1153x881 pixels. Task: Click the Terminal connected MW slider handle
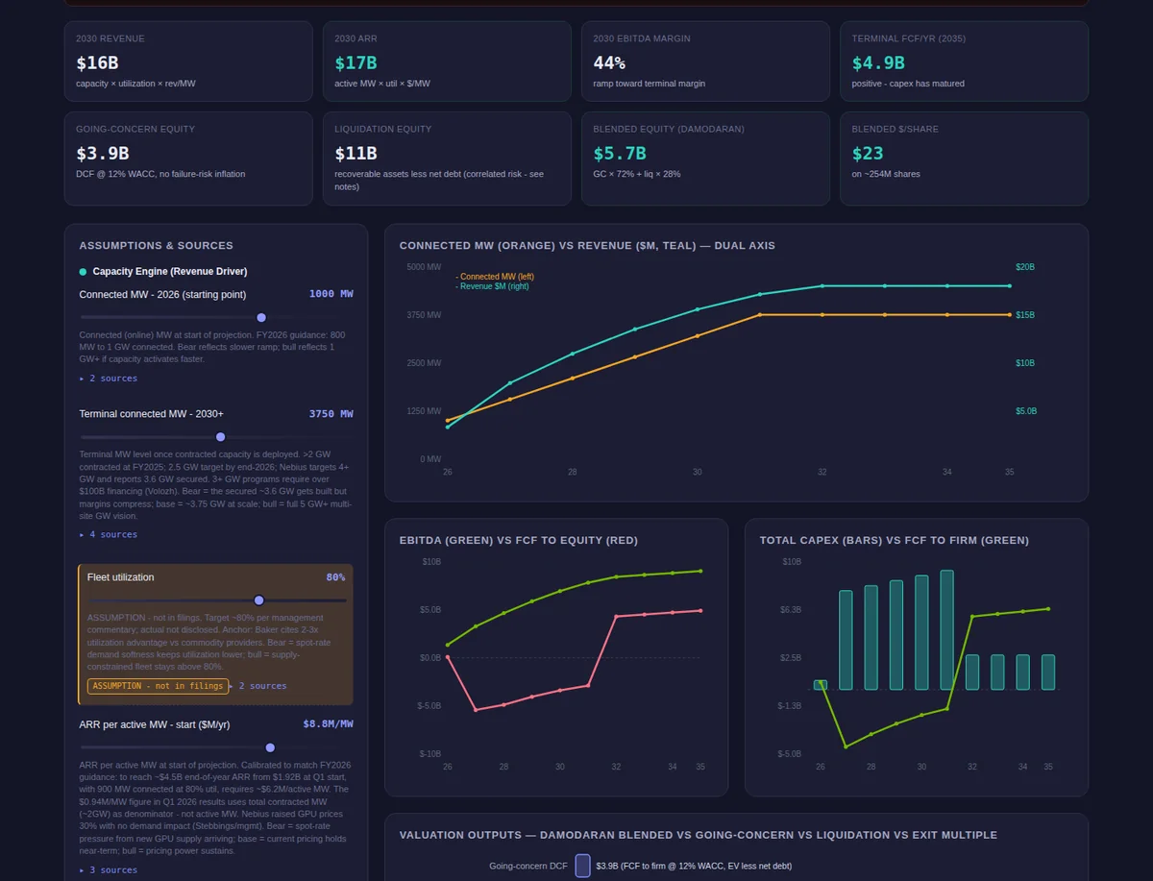(220, 437)
